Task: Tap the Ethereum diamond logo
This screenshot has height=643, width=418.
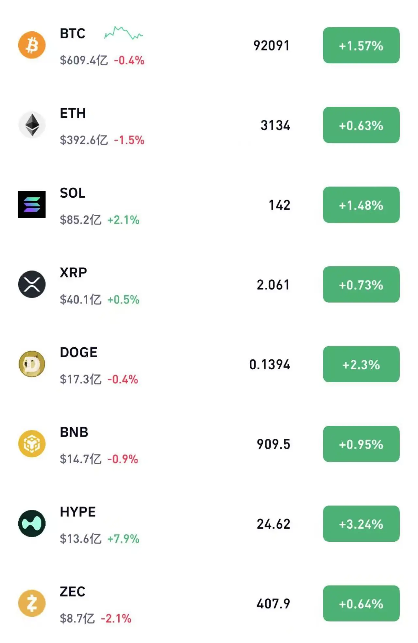Action: point(32,125)
